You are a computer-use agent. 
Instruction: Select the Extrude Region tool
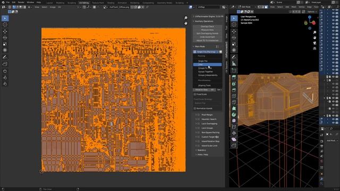tap(234, 77)
